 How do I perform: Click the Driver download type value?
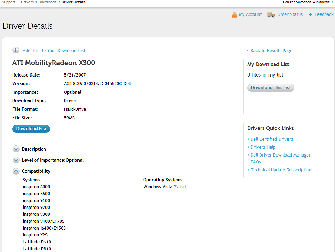[x=70, y=101]
